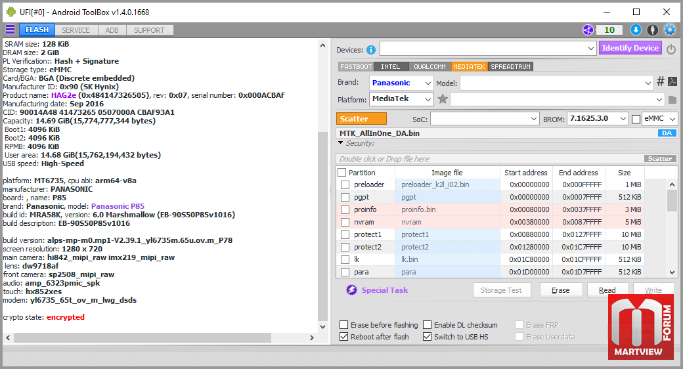
Task: Click the globe network icon
Action: (x=588, y=30)
